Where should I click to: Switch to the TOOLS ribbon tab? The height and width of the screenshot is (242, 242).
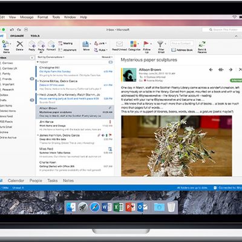35,36
